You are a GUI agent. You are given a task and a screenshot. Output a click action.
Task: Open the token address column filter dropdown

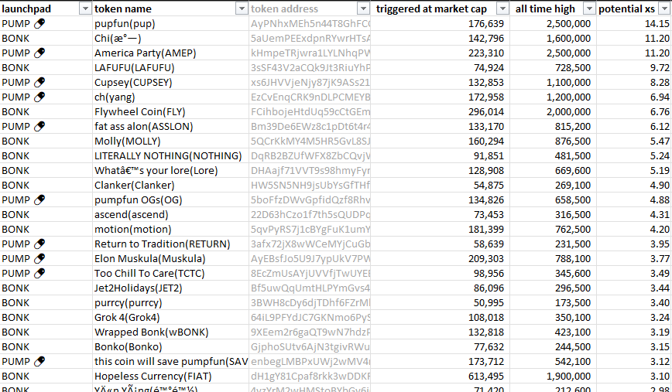364,9
